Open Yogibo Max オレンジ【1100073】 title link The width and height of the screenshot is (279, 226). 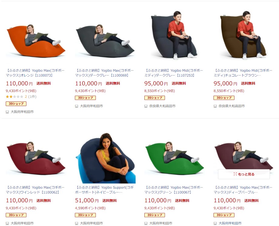(35, 73)
